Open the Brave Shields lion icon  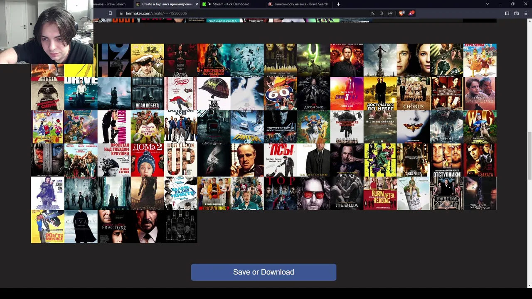[401, 13]
